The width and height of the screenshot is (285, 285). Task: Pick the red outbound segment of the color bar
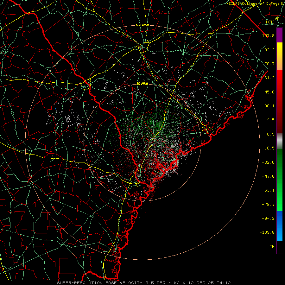tap(280, 101)
